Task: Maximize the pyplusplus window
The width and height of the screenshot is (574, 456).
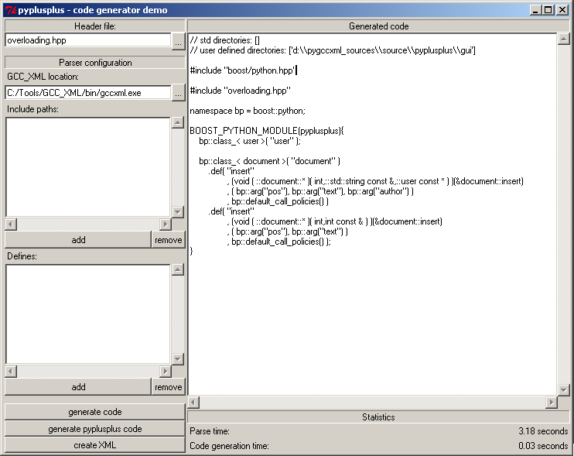Action: pyautogui.click(x=548, y=10)
